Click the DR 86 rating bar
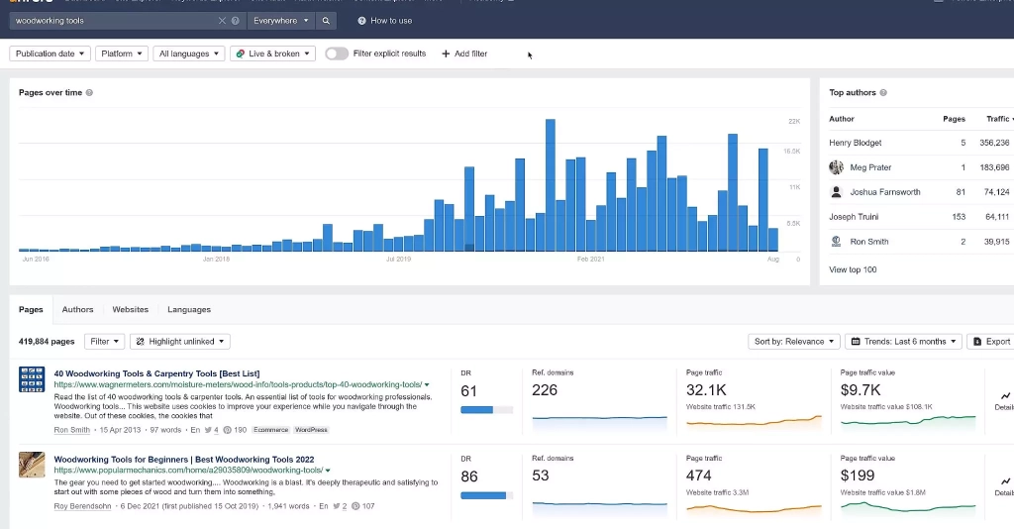The image size is (1014, 529). pos(486,496)
